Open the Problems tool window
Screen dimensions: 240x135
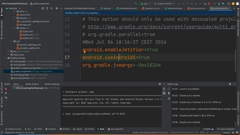click(51, 129)
